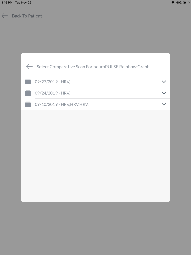Select the 09/24/2019 - HRV scan entry

(x=52, y=93)
